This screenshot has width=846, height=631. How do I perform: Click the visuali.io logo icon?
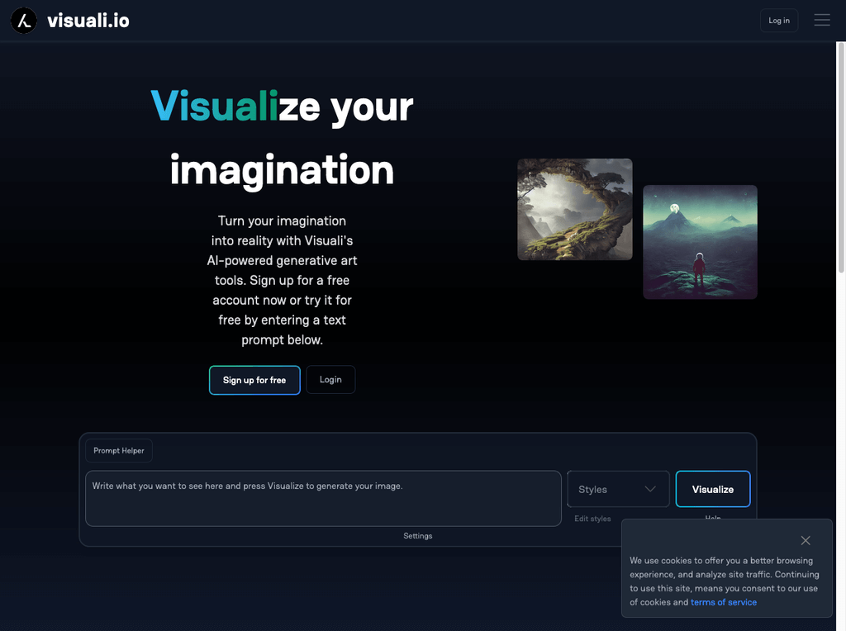23,20
